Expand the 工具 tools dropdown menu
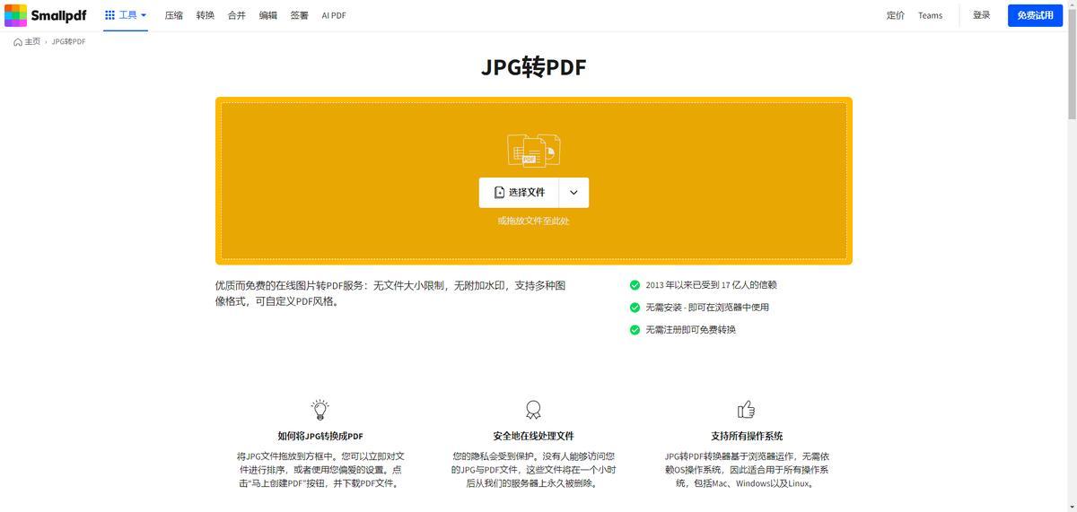This screenshot has height=512, width=1077. point(127,15)
